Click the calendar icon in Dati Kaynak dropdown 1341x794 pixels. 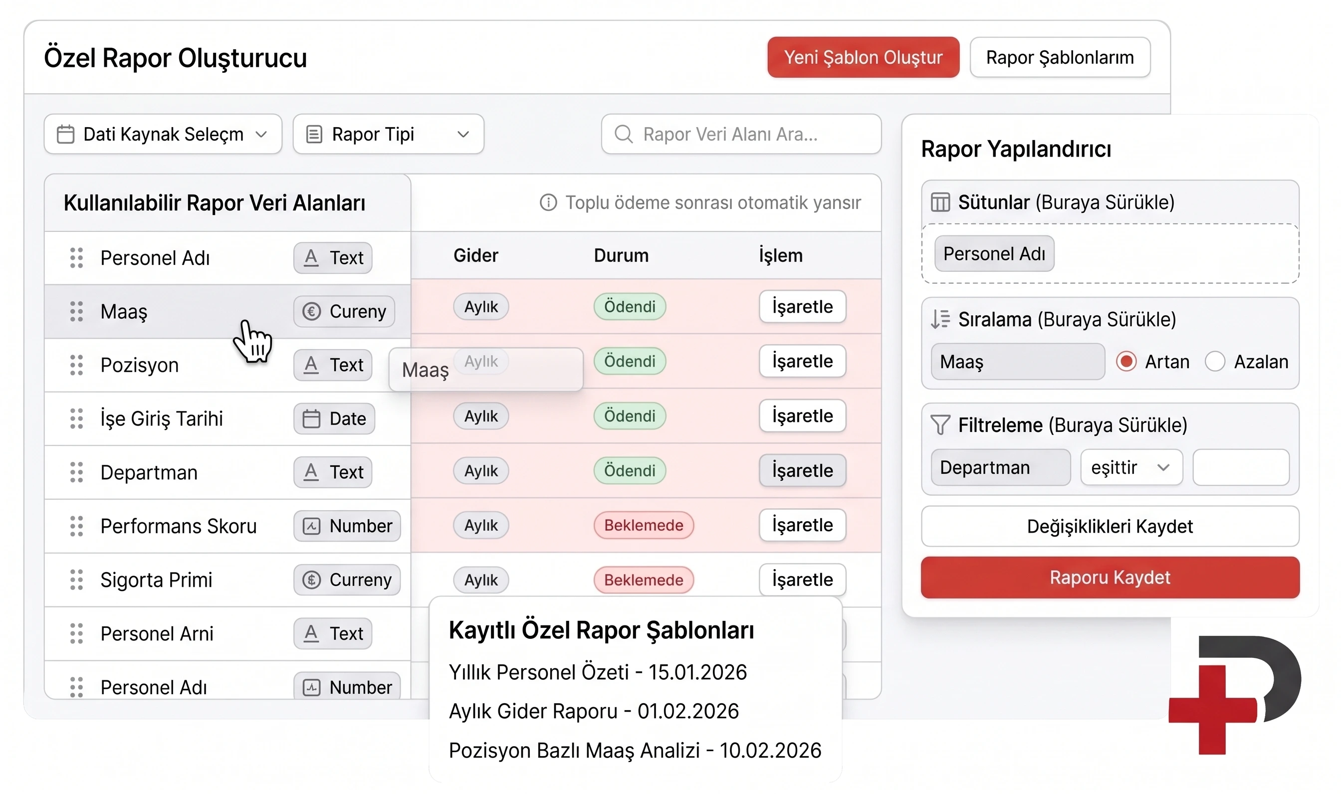(65, 134)
